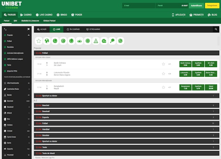Image resolution: width=221 pixels, height=159 pixels.
Task: Filter live events by basketball icon
Action: point(63,41)
